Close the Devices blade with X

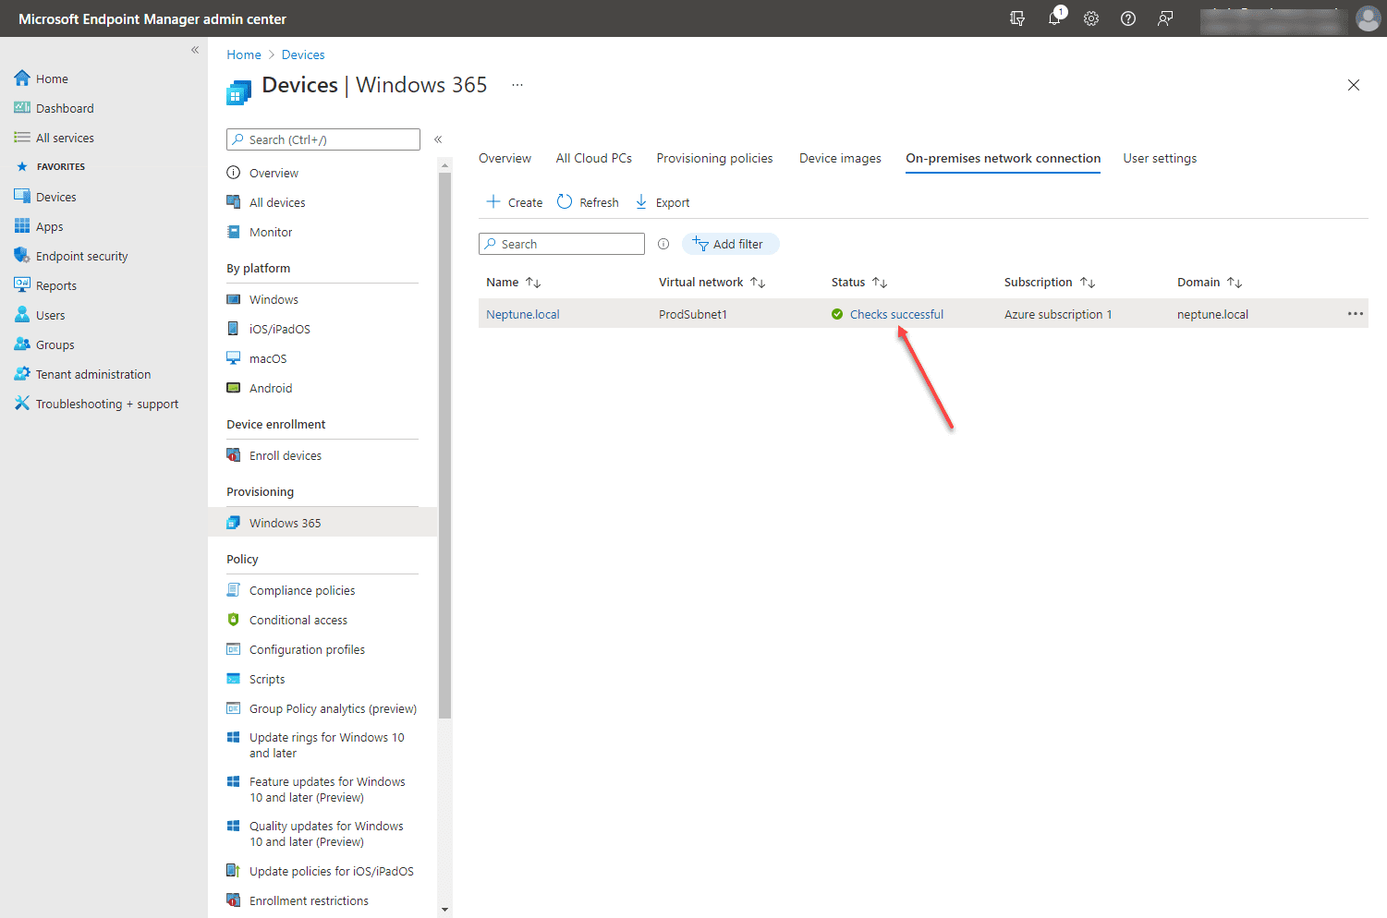(1354, 85)
